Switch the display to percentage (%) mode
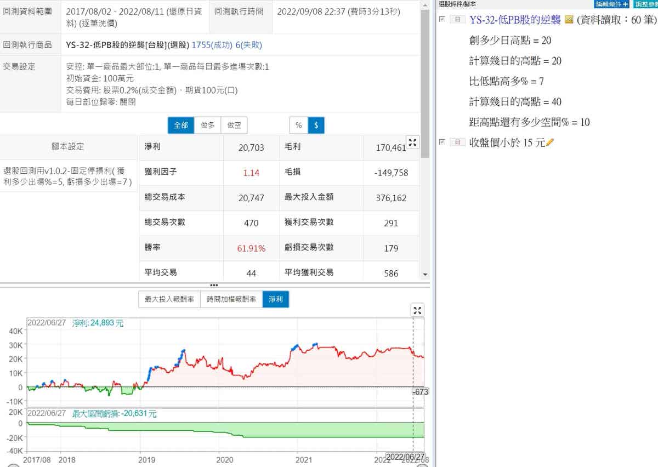658x467 pixels. (x=298, y=126)
